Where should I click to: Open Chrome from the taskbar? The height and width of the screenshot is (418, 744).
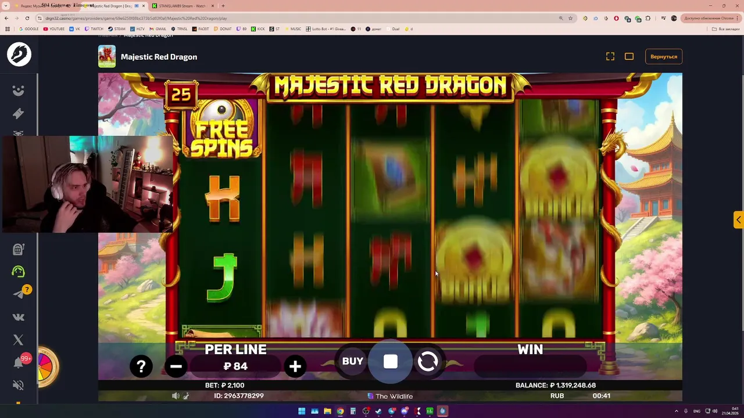(x=340, y=411)
